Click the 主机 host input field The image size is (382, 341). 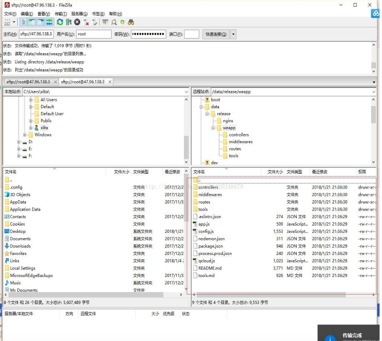(36, 34)
